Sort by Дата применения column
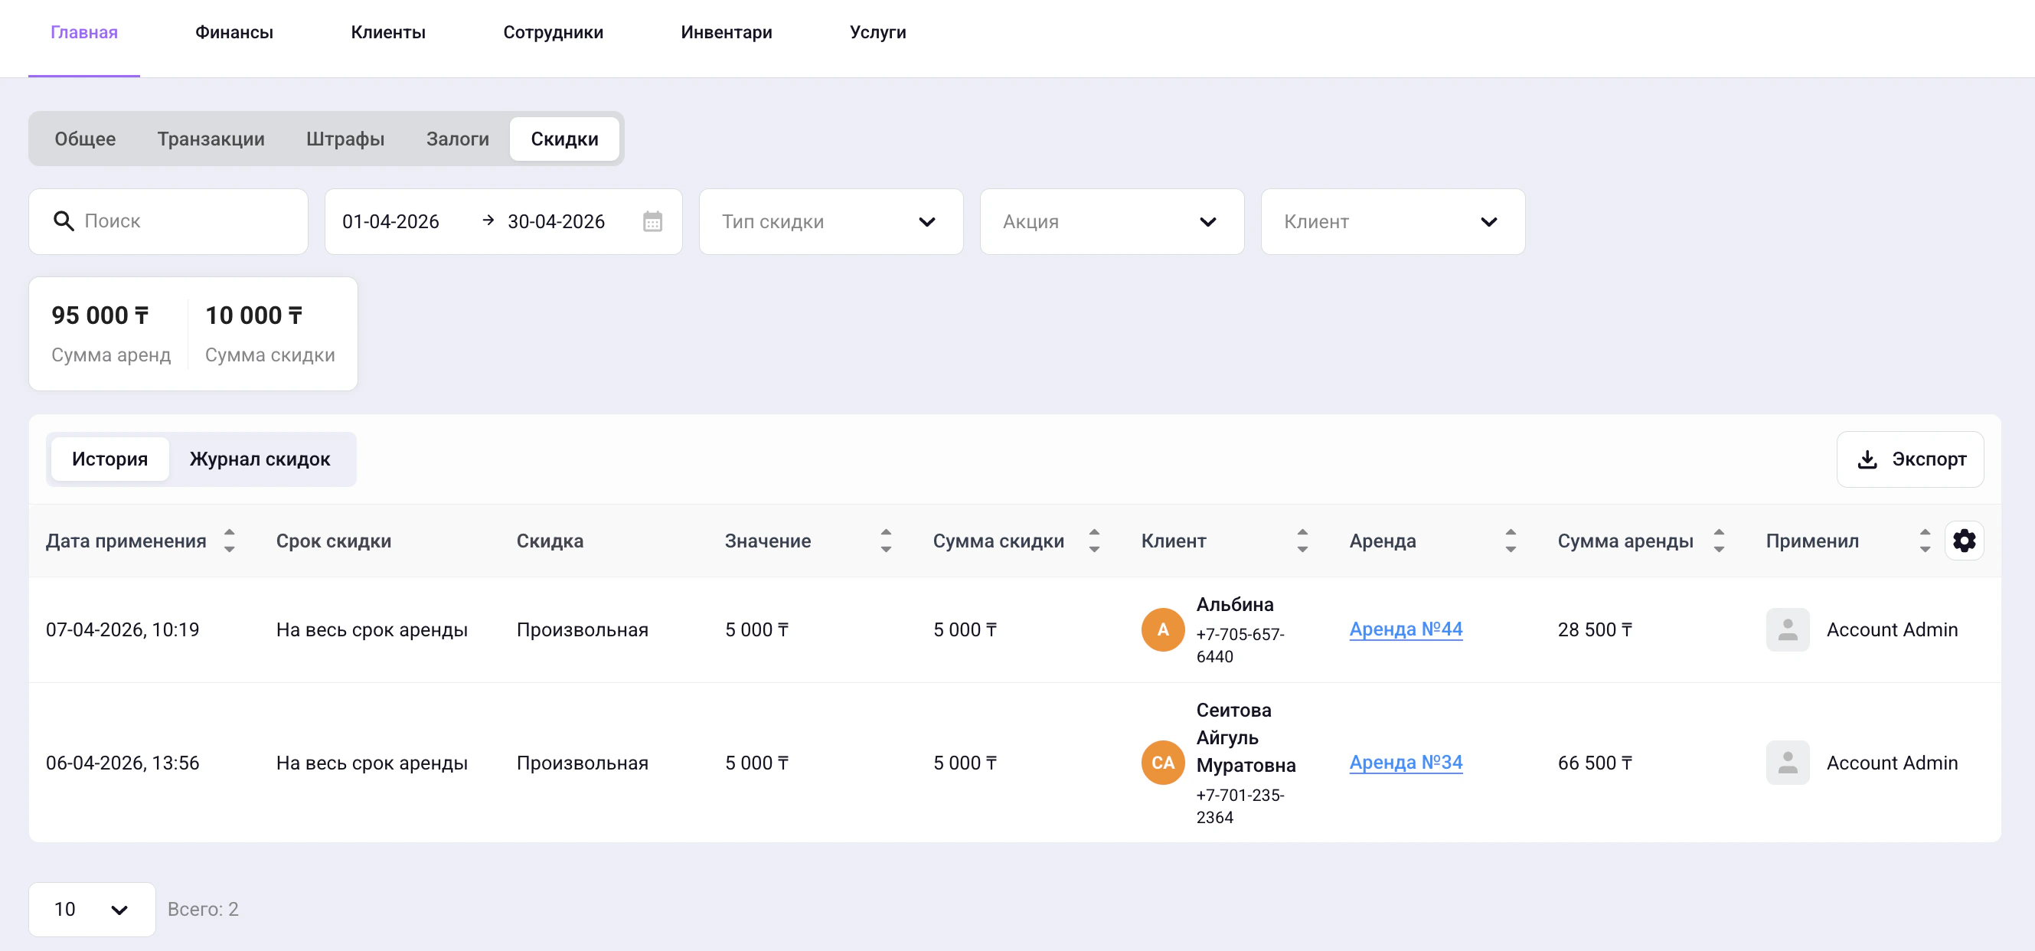This screenshot has width=2035, height=951. tap(229, 541)
